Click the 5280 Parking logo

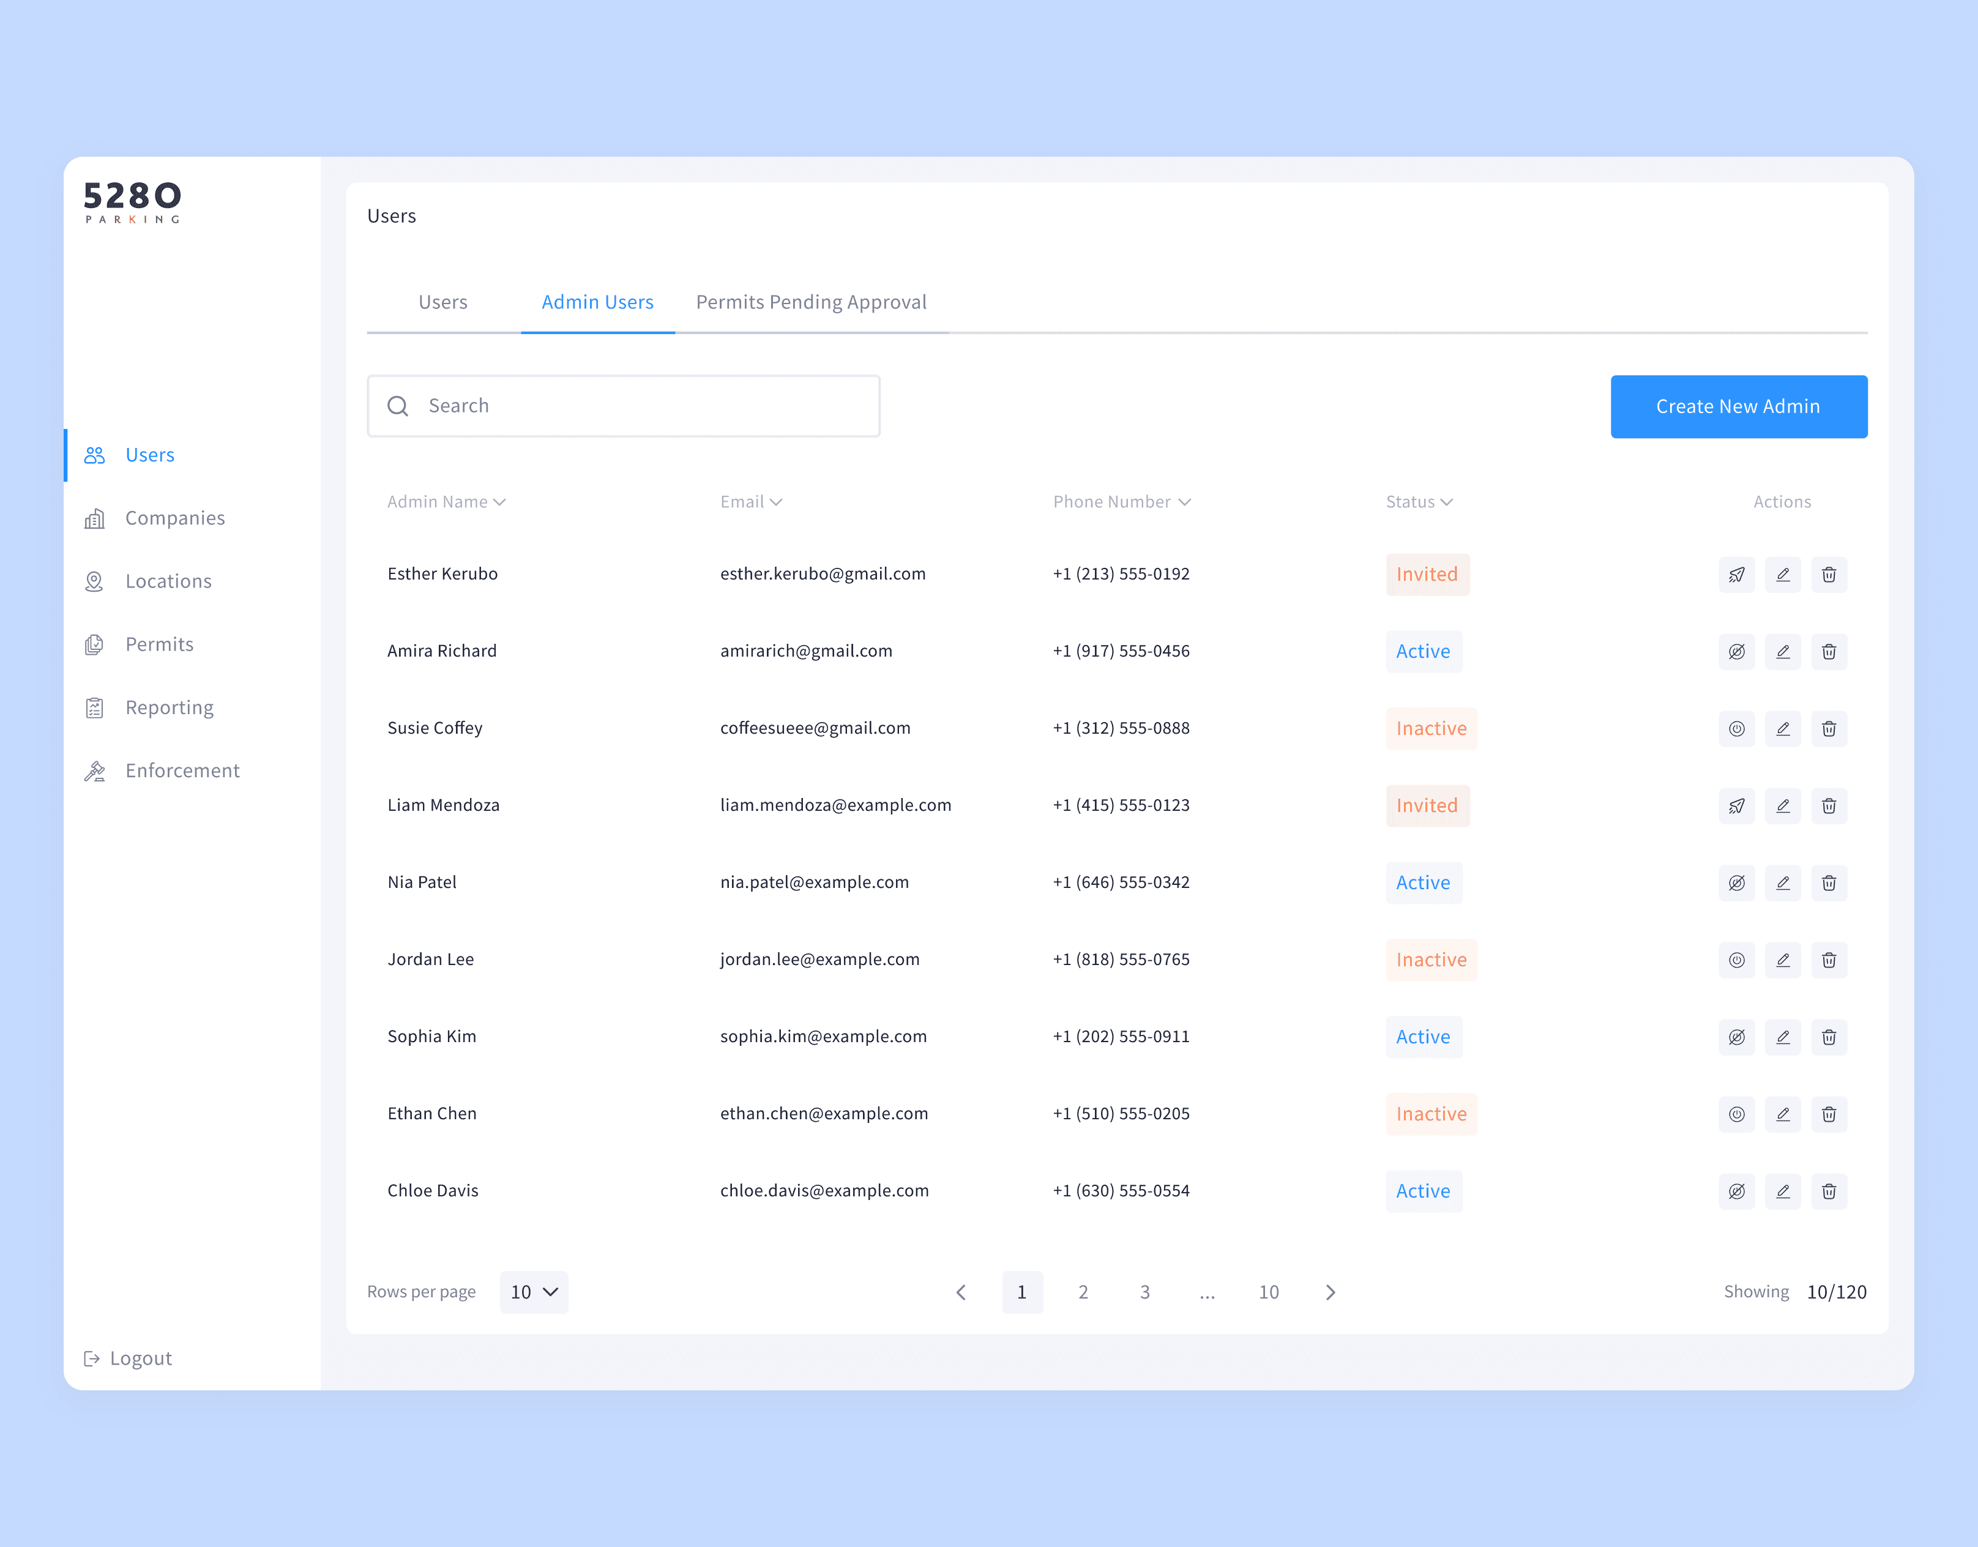click(x=132, y=202)
